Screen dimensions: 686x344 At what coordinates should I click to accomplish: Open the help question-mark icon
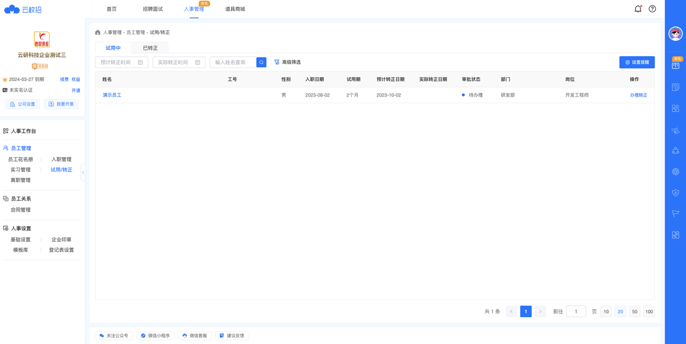pos(652,9)
